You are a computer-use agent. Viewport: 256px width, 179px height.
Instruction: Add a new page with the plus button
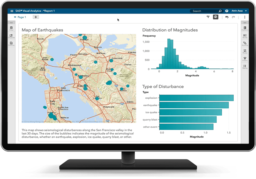(36, 17)
